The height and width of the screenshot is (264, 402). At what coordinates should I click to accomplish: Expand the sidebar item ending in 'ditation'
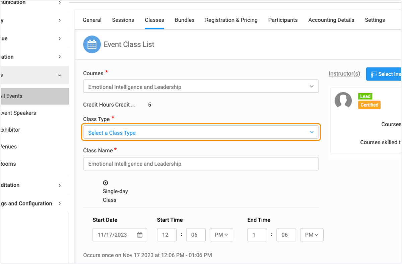(35, 185)
